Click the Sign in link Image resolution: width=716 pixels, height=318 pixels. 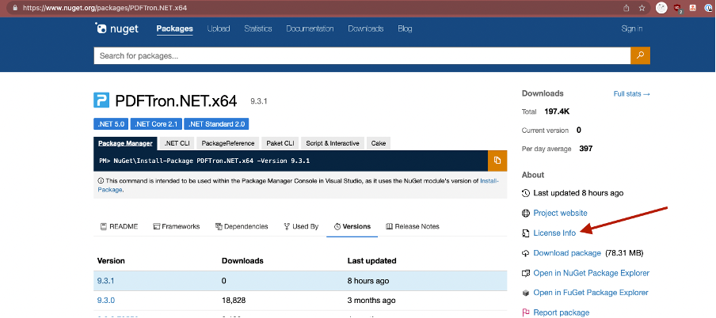point(631,29)
